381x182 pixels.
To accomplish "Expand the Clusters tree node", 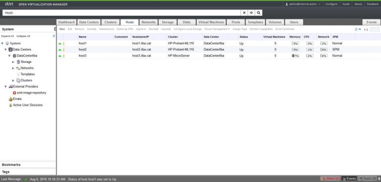I will tap(13, 81).
